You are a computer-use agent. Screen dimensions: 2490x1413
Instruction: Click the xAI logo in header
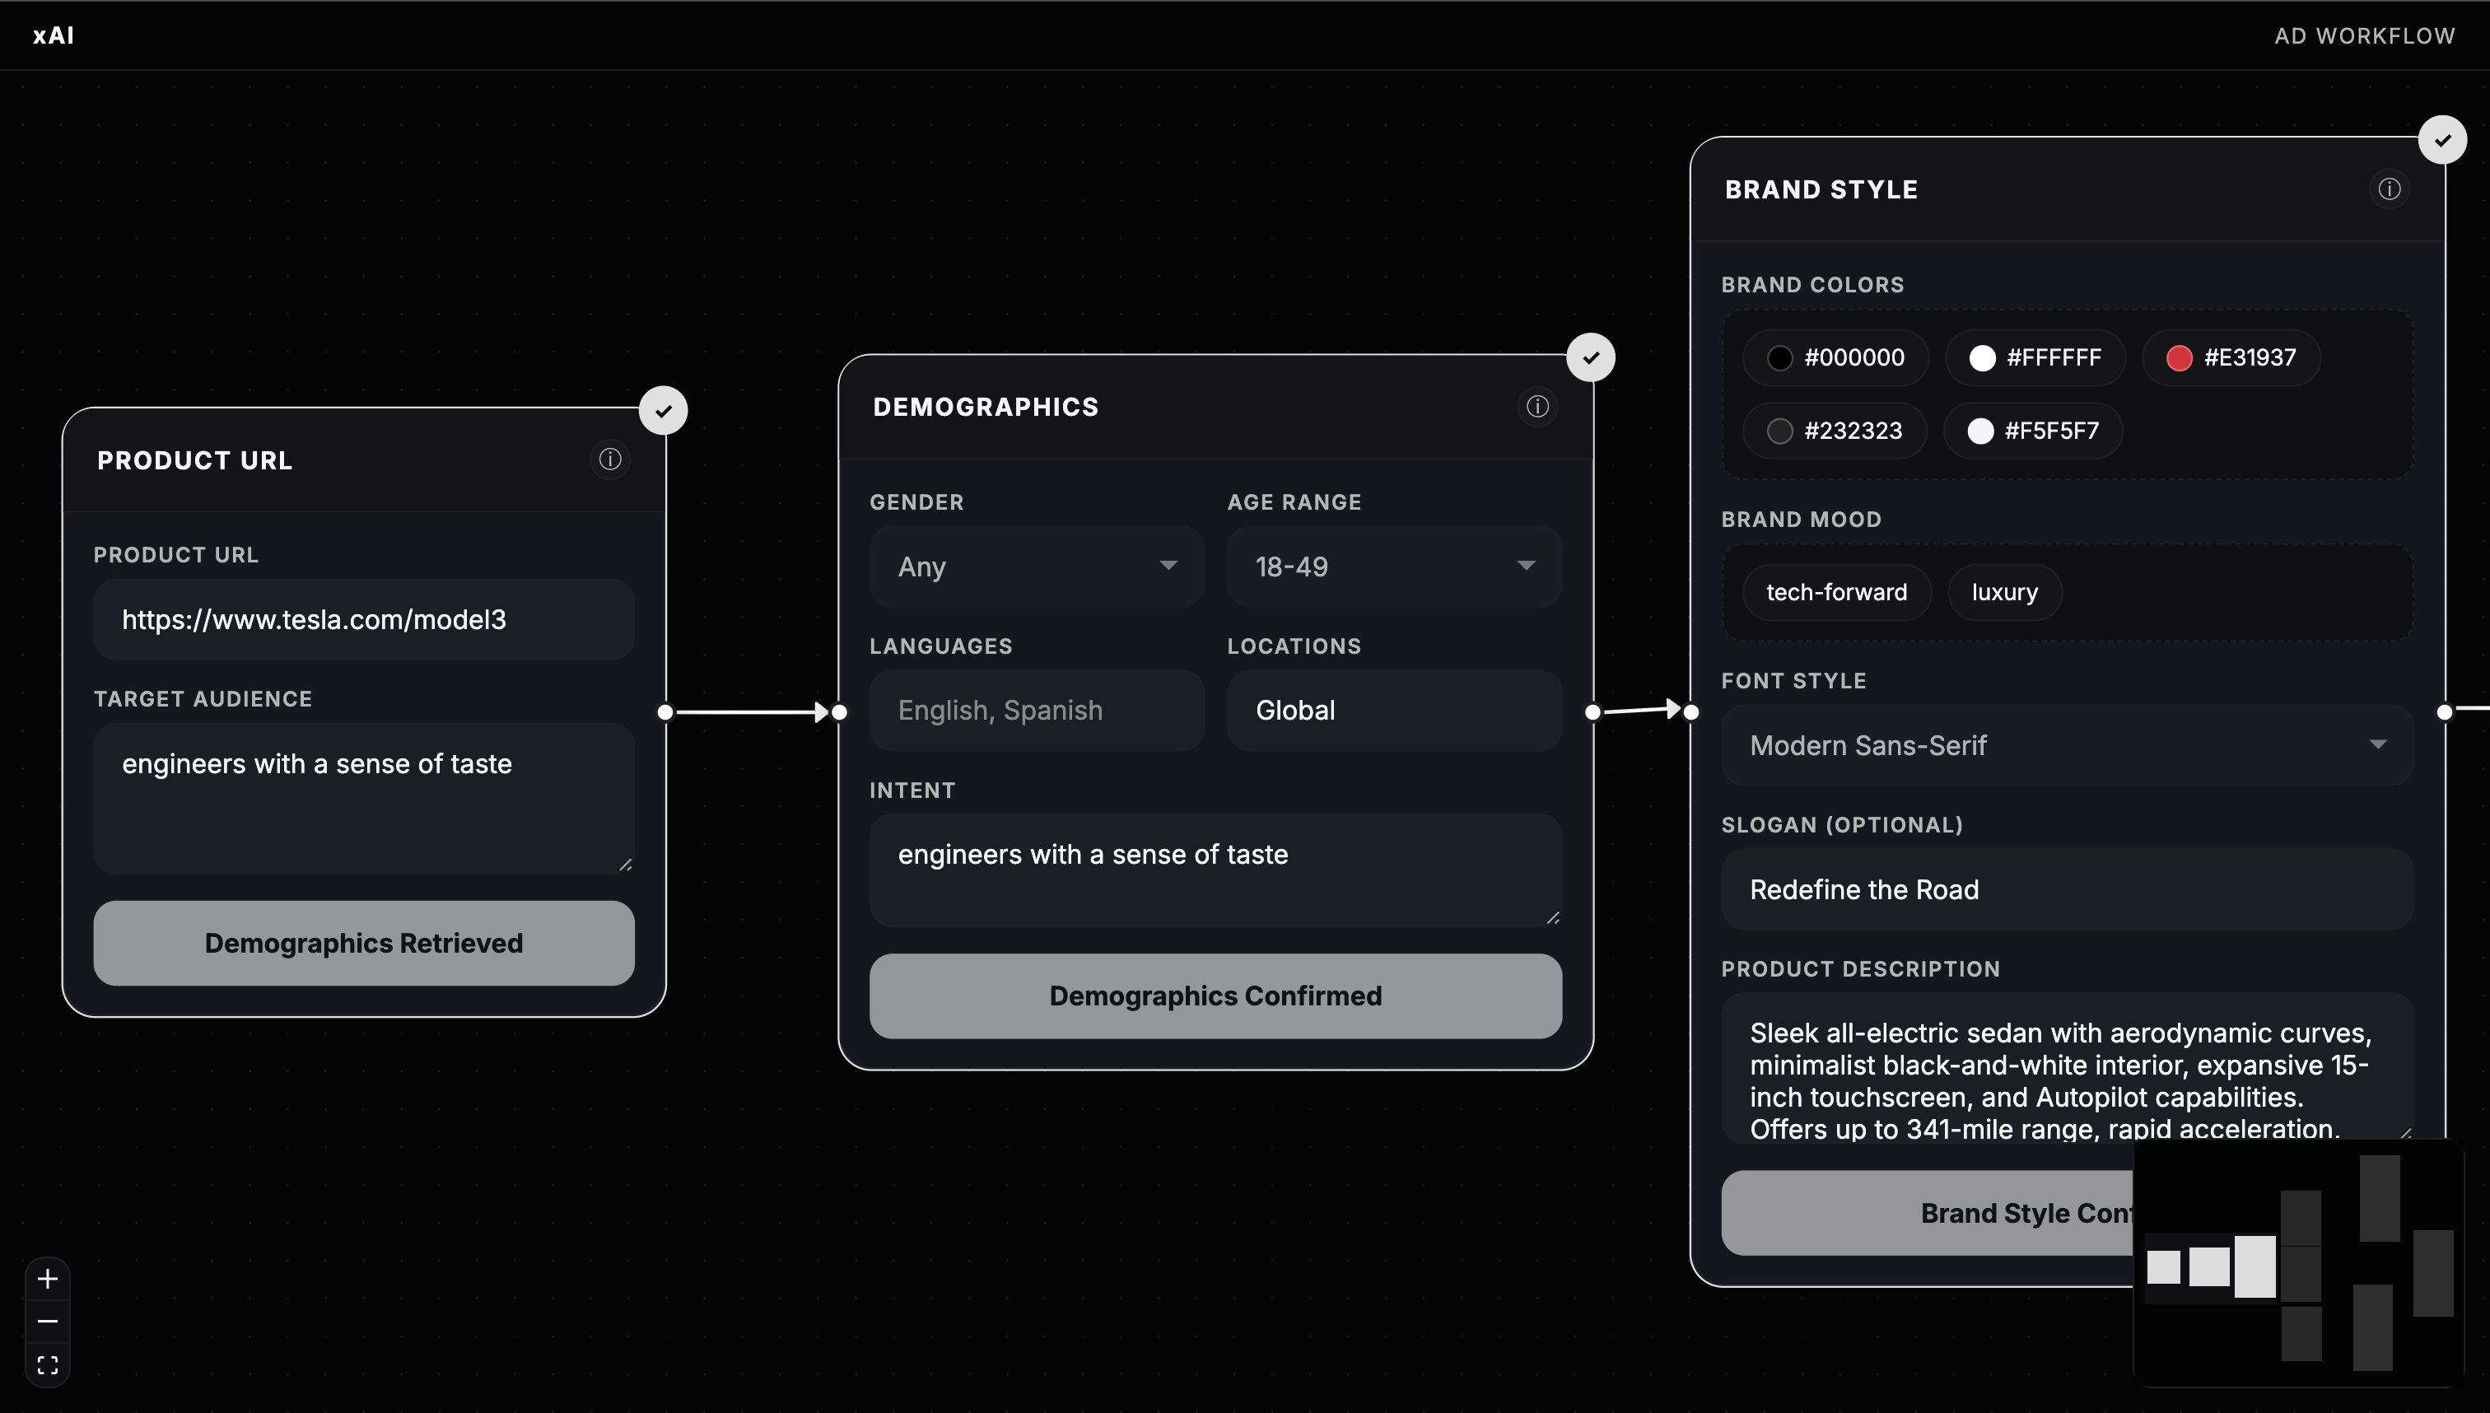tap(54, 36)
